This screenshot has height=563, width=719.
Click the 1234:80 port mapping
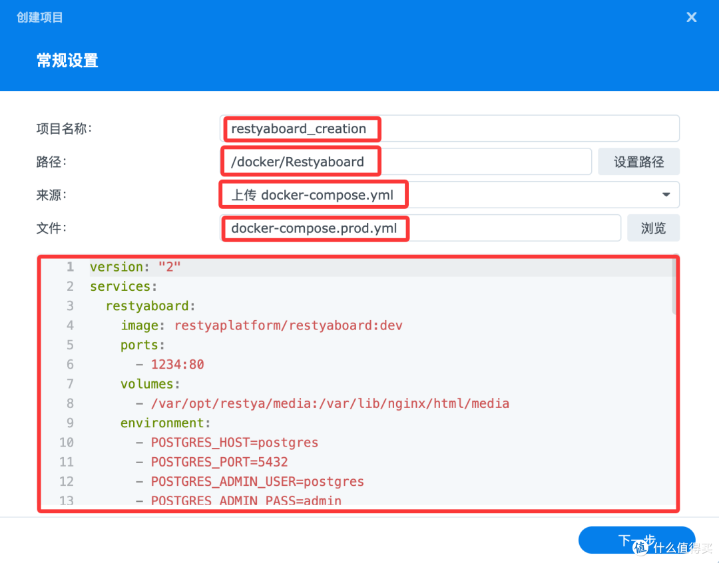[178, 365]
